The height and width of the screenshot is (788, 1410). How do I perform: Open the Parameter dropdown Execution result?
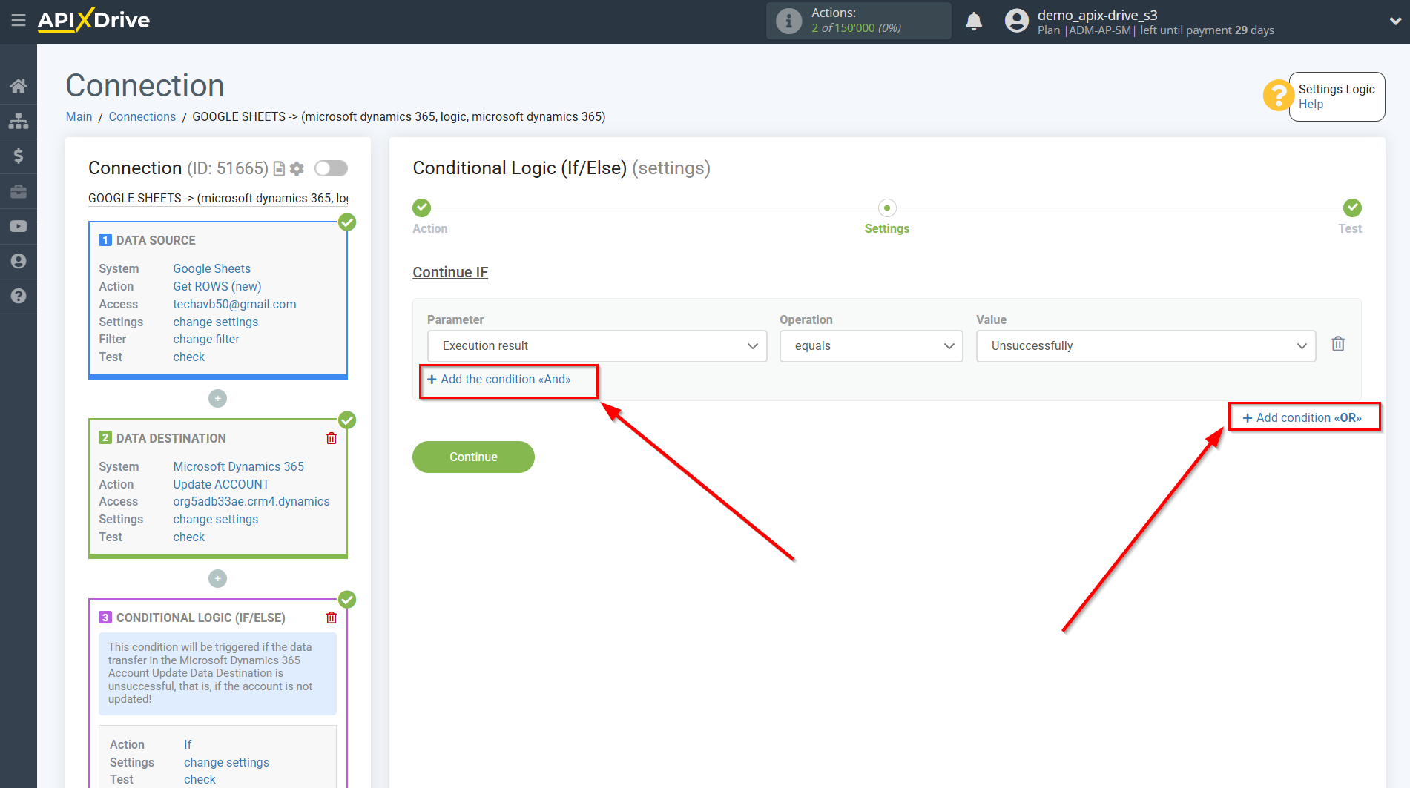click(x=597, y=346)
